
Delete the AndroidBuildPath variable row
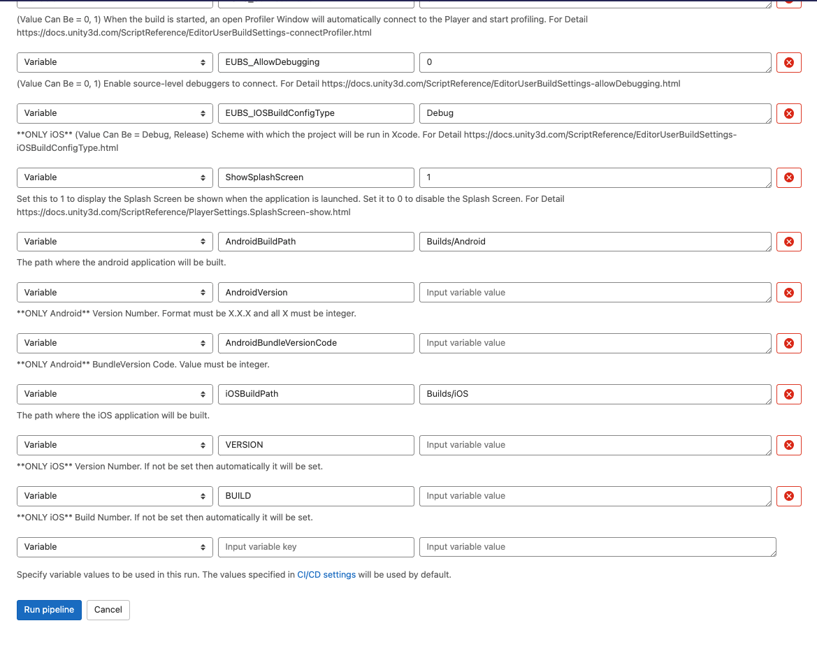coord(788,242)
